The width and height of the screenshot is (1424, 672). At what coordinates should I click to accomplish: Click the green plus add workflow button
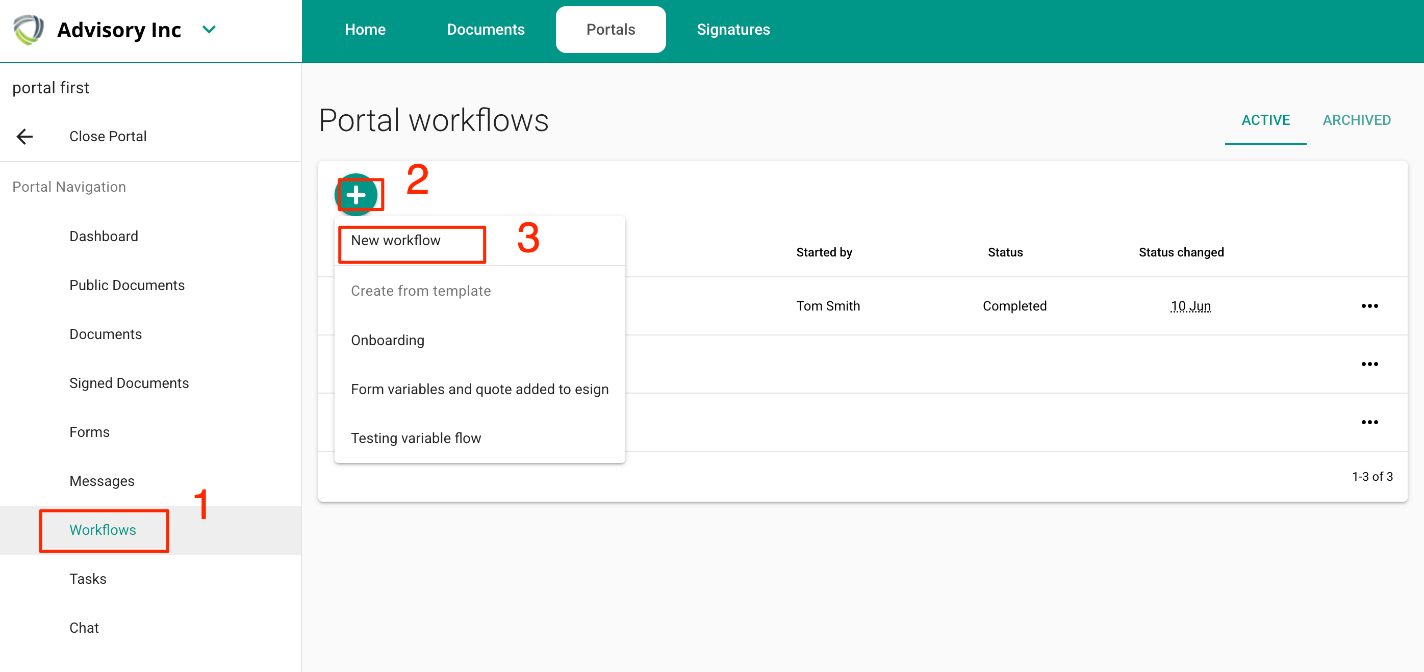pyautogui.click(x=356, y=195)
